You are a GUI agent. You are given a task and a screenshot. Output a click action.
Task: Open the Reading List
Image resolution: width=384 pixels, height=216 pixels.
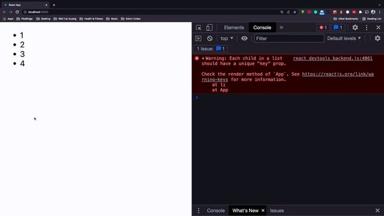[372, 19]
